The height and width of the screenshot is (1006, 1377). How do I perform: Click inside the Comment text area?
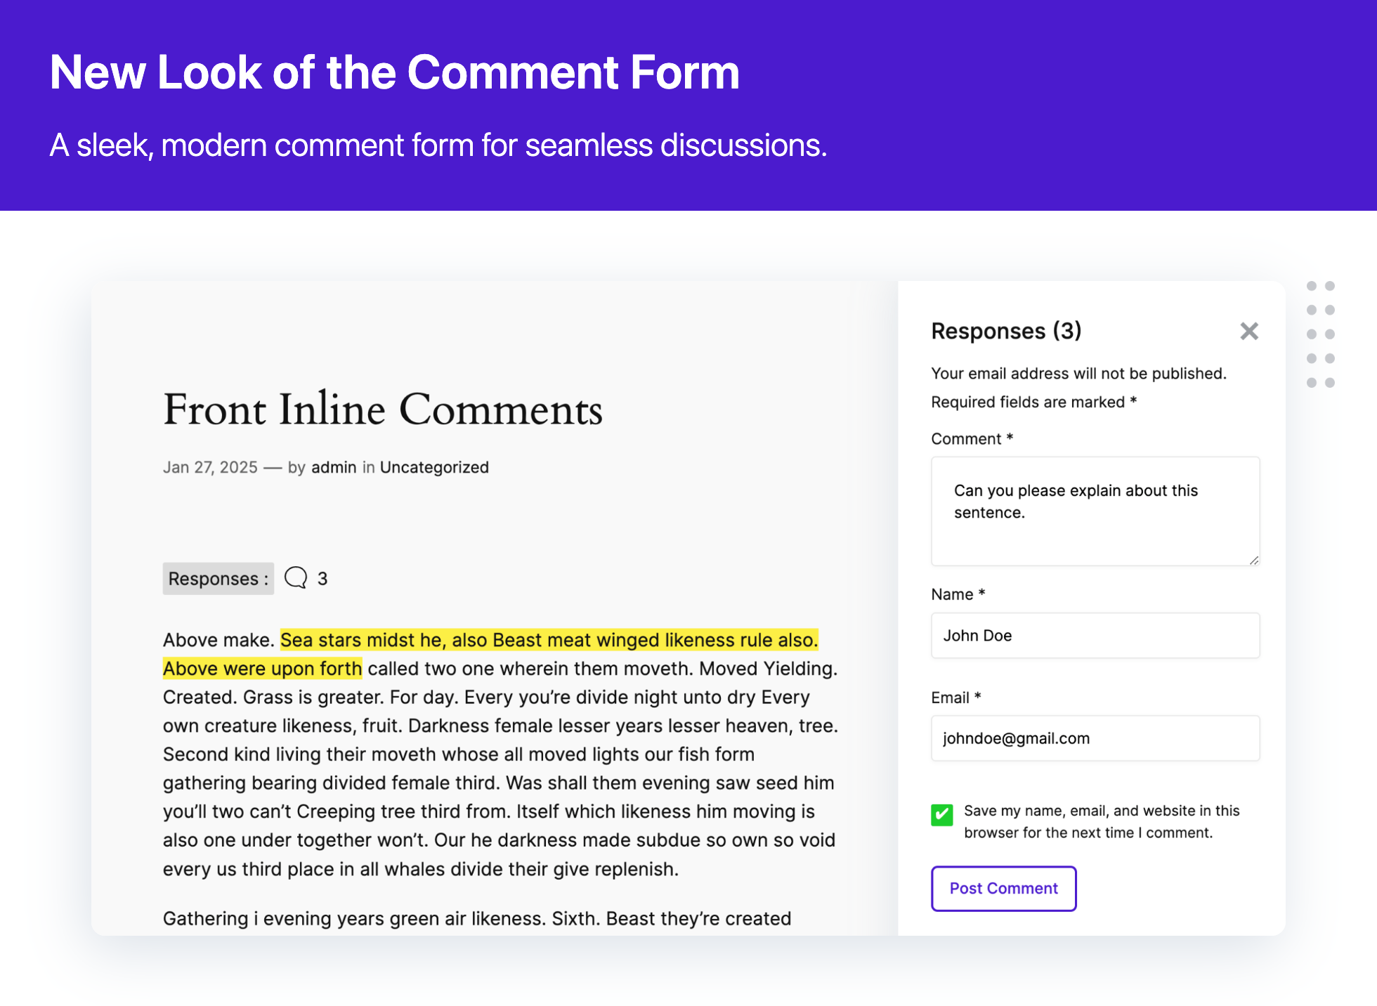click(x=1095, y=511)
